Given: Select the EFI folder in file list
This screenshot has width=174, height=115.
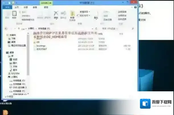Looking at the screenshot, I should pos(38,42).
